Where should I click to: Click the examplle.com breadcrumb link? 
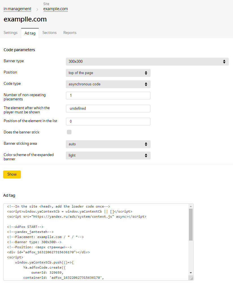(x=55, y=9)
